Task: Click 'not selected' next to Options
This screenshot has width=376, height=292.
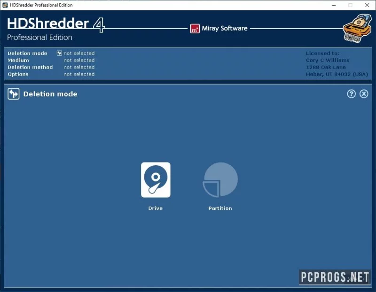Action: pyautogui.click(x=79, y=74)
